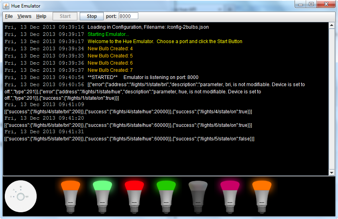This screenshot has height=219, width=338.
Task: Select the dark green bulb
Action: [166, 197]
